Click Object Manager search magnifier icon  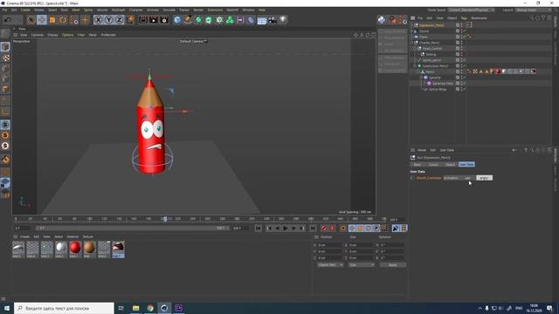coord(532,17)
